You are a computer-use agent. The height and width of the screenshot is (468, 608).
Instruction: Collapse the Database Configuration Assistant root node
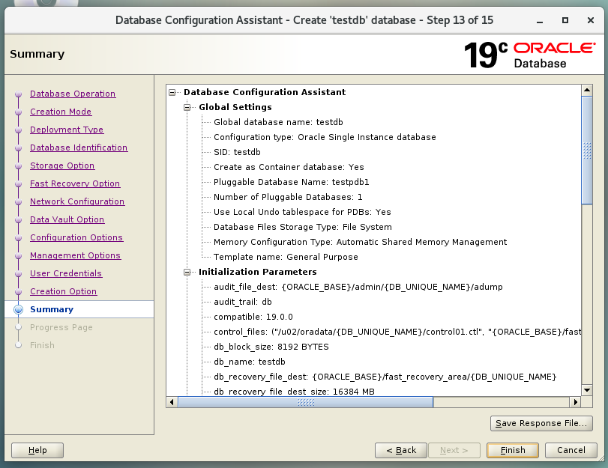pyautogui.click(x=172, y=93)
